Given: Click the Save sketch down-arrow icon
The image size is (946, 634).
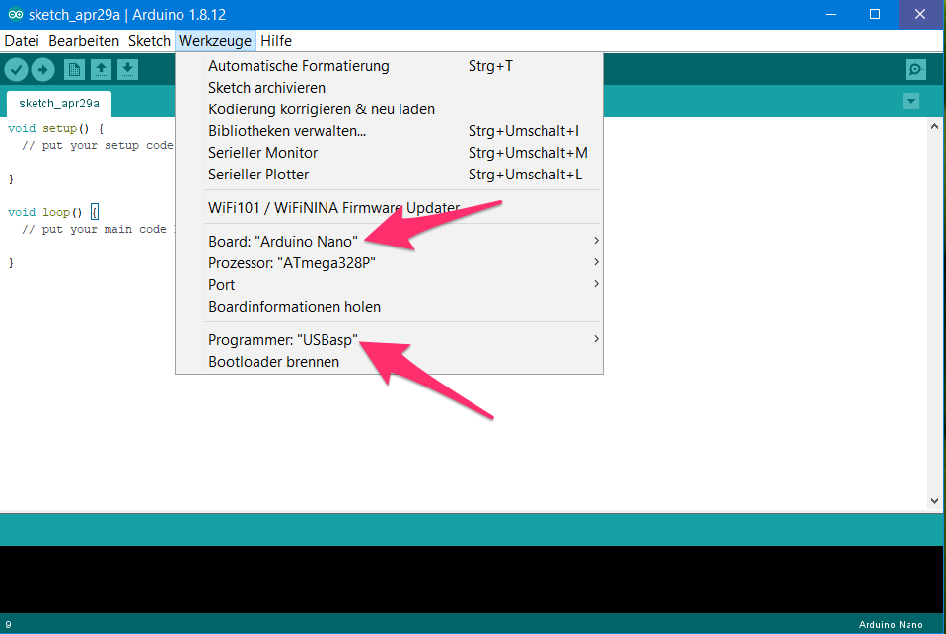Looking at the screenshot, I should (127, 70).
